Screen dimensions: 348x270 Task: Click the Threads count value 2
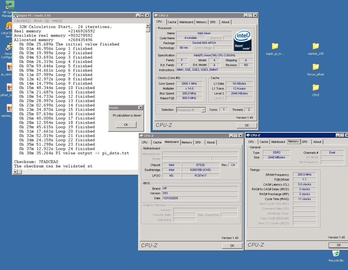[249, 110]
